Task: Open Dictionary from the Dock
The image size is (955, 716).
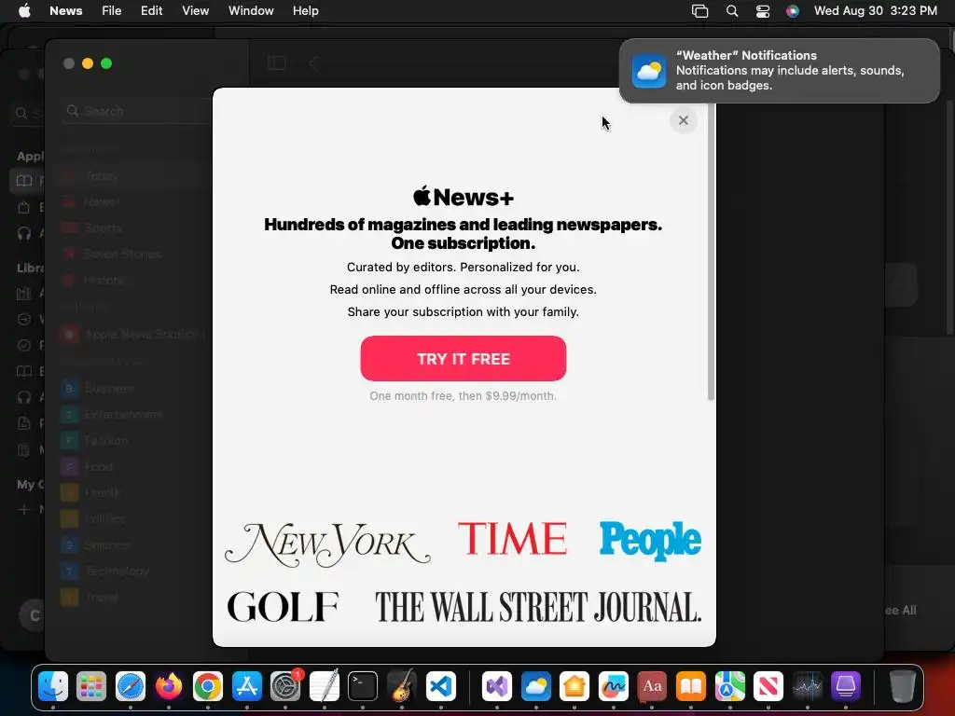Action: pyautogui.click(x=652, y=687)
